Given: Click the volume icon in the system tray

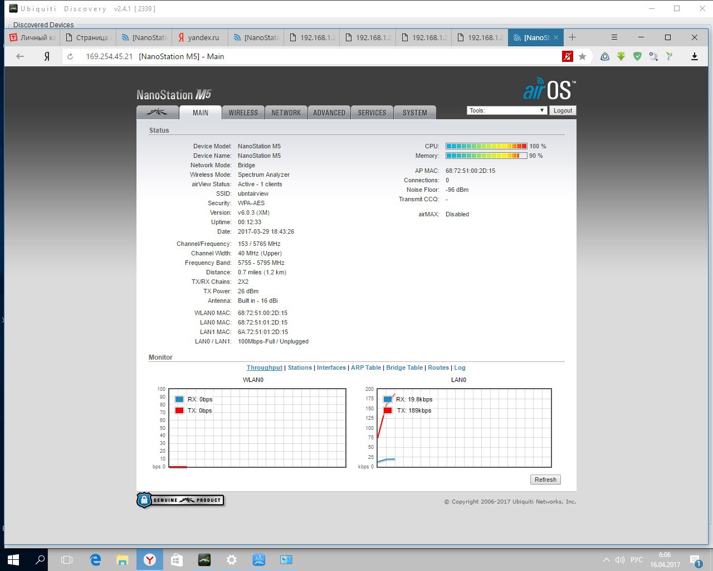Looking at the screenshot, I should [619, 560].
